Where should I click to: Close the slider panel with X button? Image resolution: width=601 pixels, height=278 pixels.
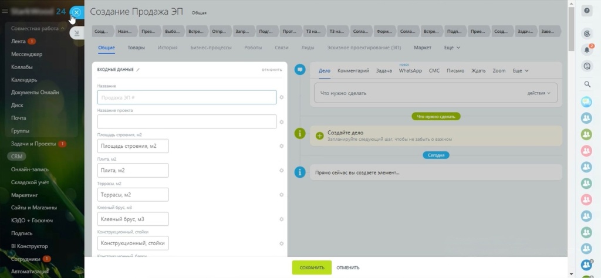click(x=76, y=12)
